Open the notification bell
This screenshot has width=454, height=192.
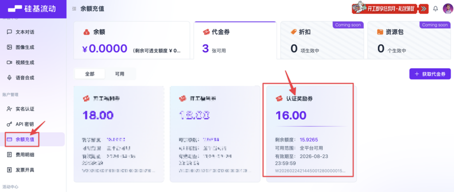[x=435, y=9]
